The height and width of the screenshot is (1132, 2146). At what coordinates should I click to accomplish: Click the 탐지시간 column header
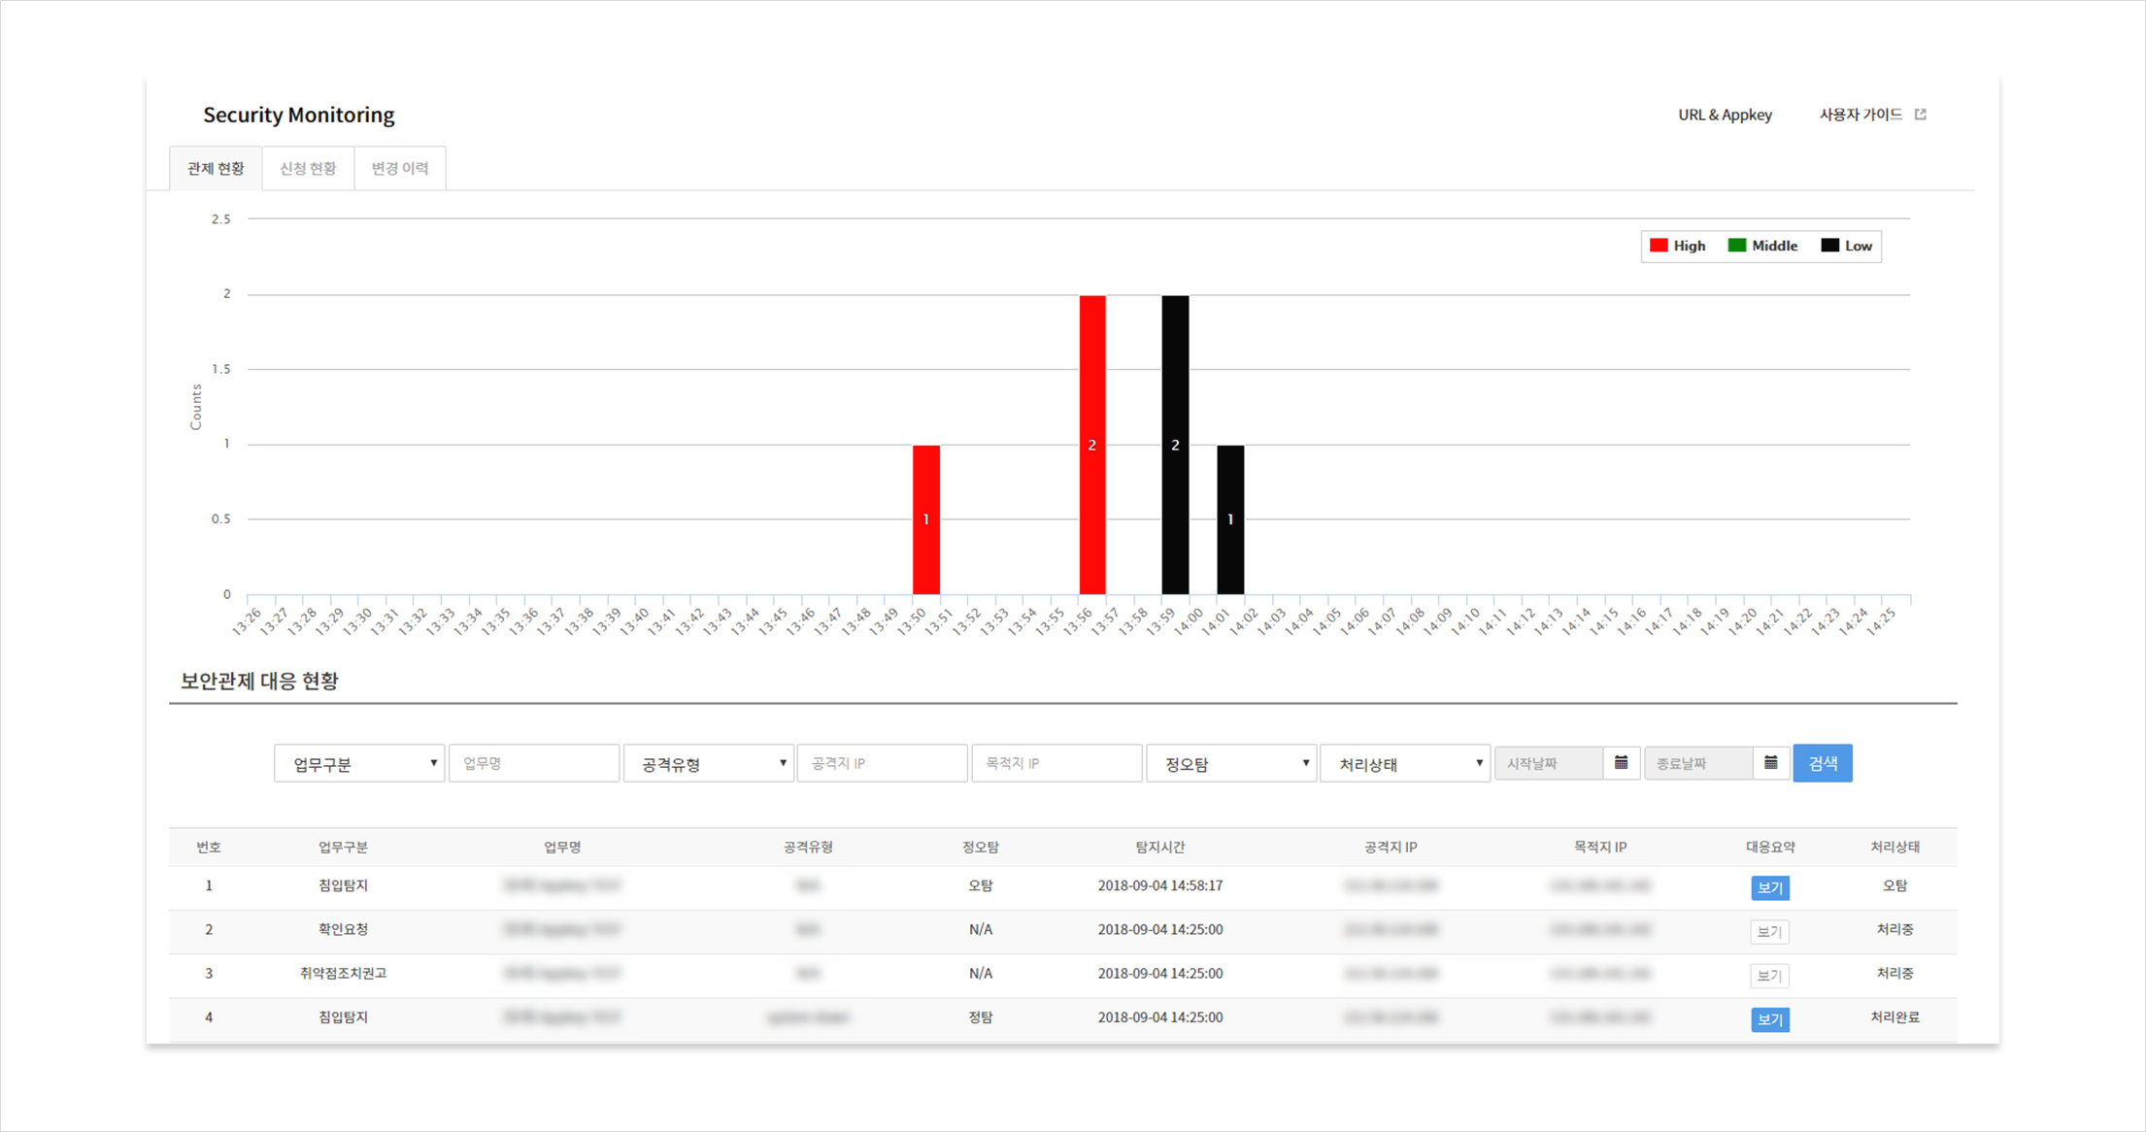1160,847
